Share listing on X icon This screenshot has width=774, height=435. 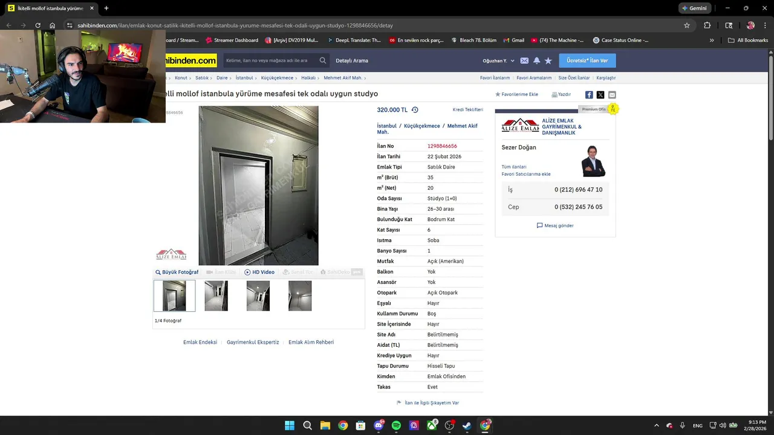point(600,95)
